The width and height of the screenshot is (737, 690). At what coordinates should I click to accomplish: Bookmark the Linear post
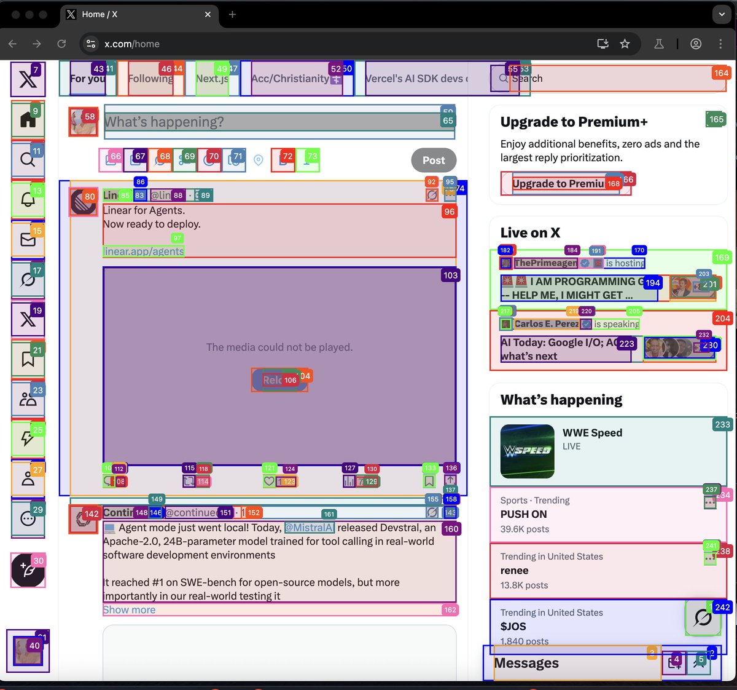click(x=429, y=481)
